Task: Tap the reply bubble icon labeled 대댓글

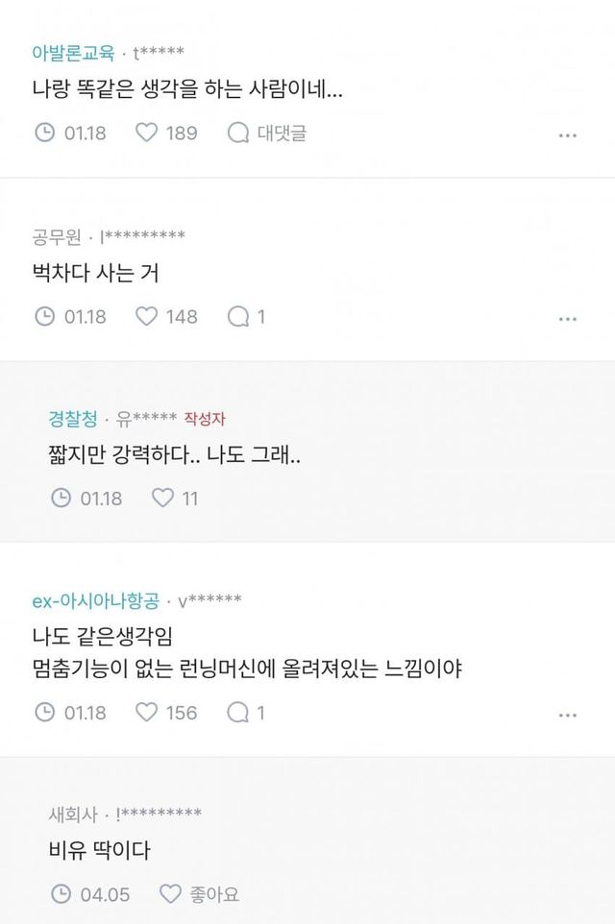Action: 237,133
